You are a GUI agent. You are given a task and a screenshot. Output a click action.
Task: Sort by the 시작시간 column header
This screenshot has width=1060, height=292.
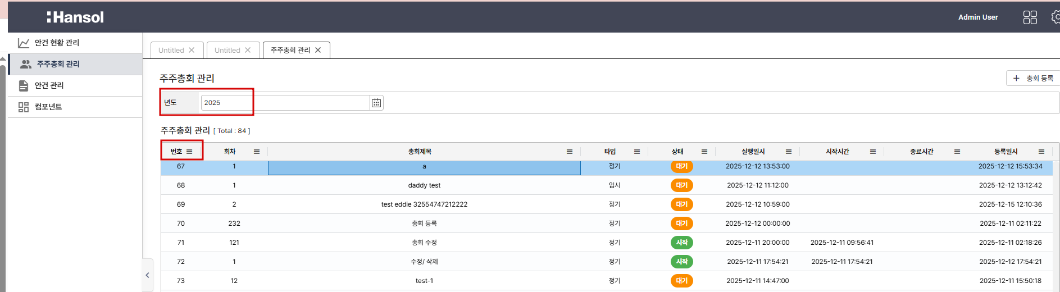[838, 152]
